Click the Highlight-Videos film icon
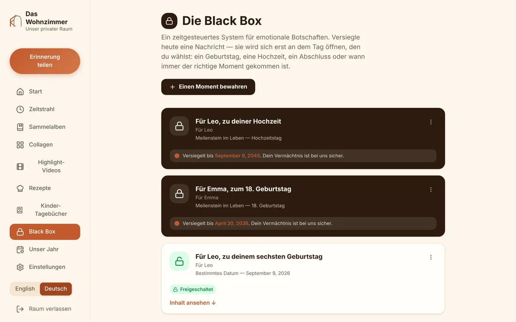 coord(20,167)
